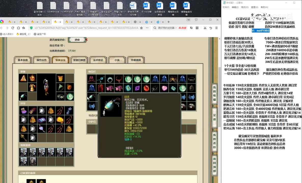Open desktop document 秦陵幽宫攻略
Image resolution: width=302 pixels, height=183 pixels.
186,9
